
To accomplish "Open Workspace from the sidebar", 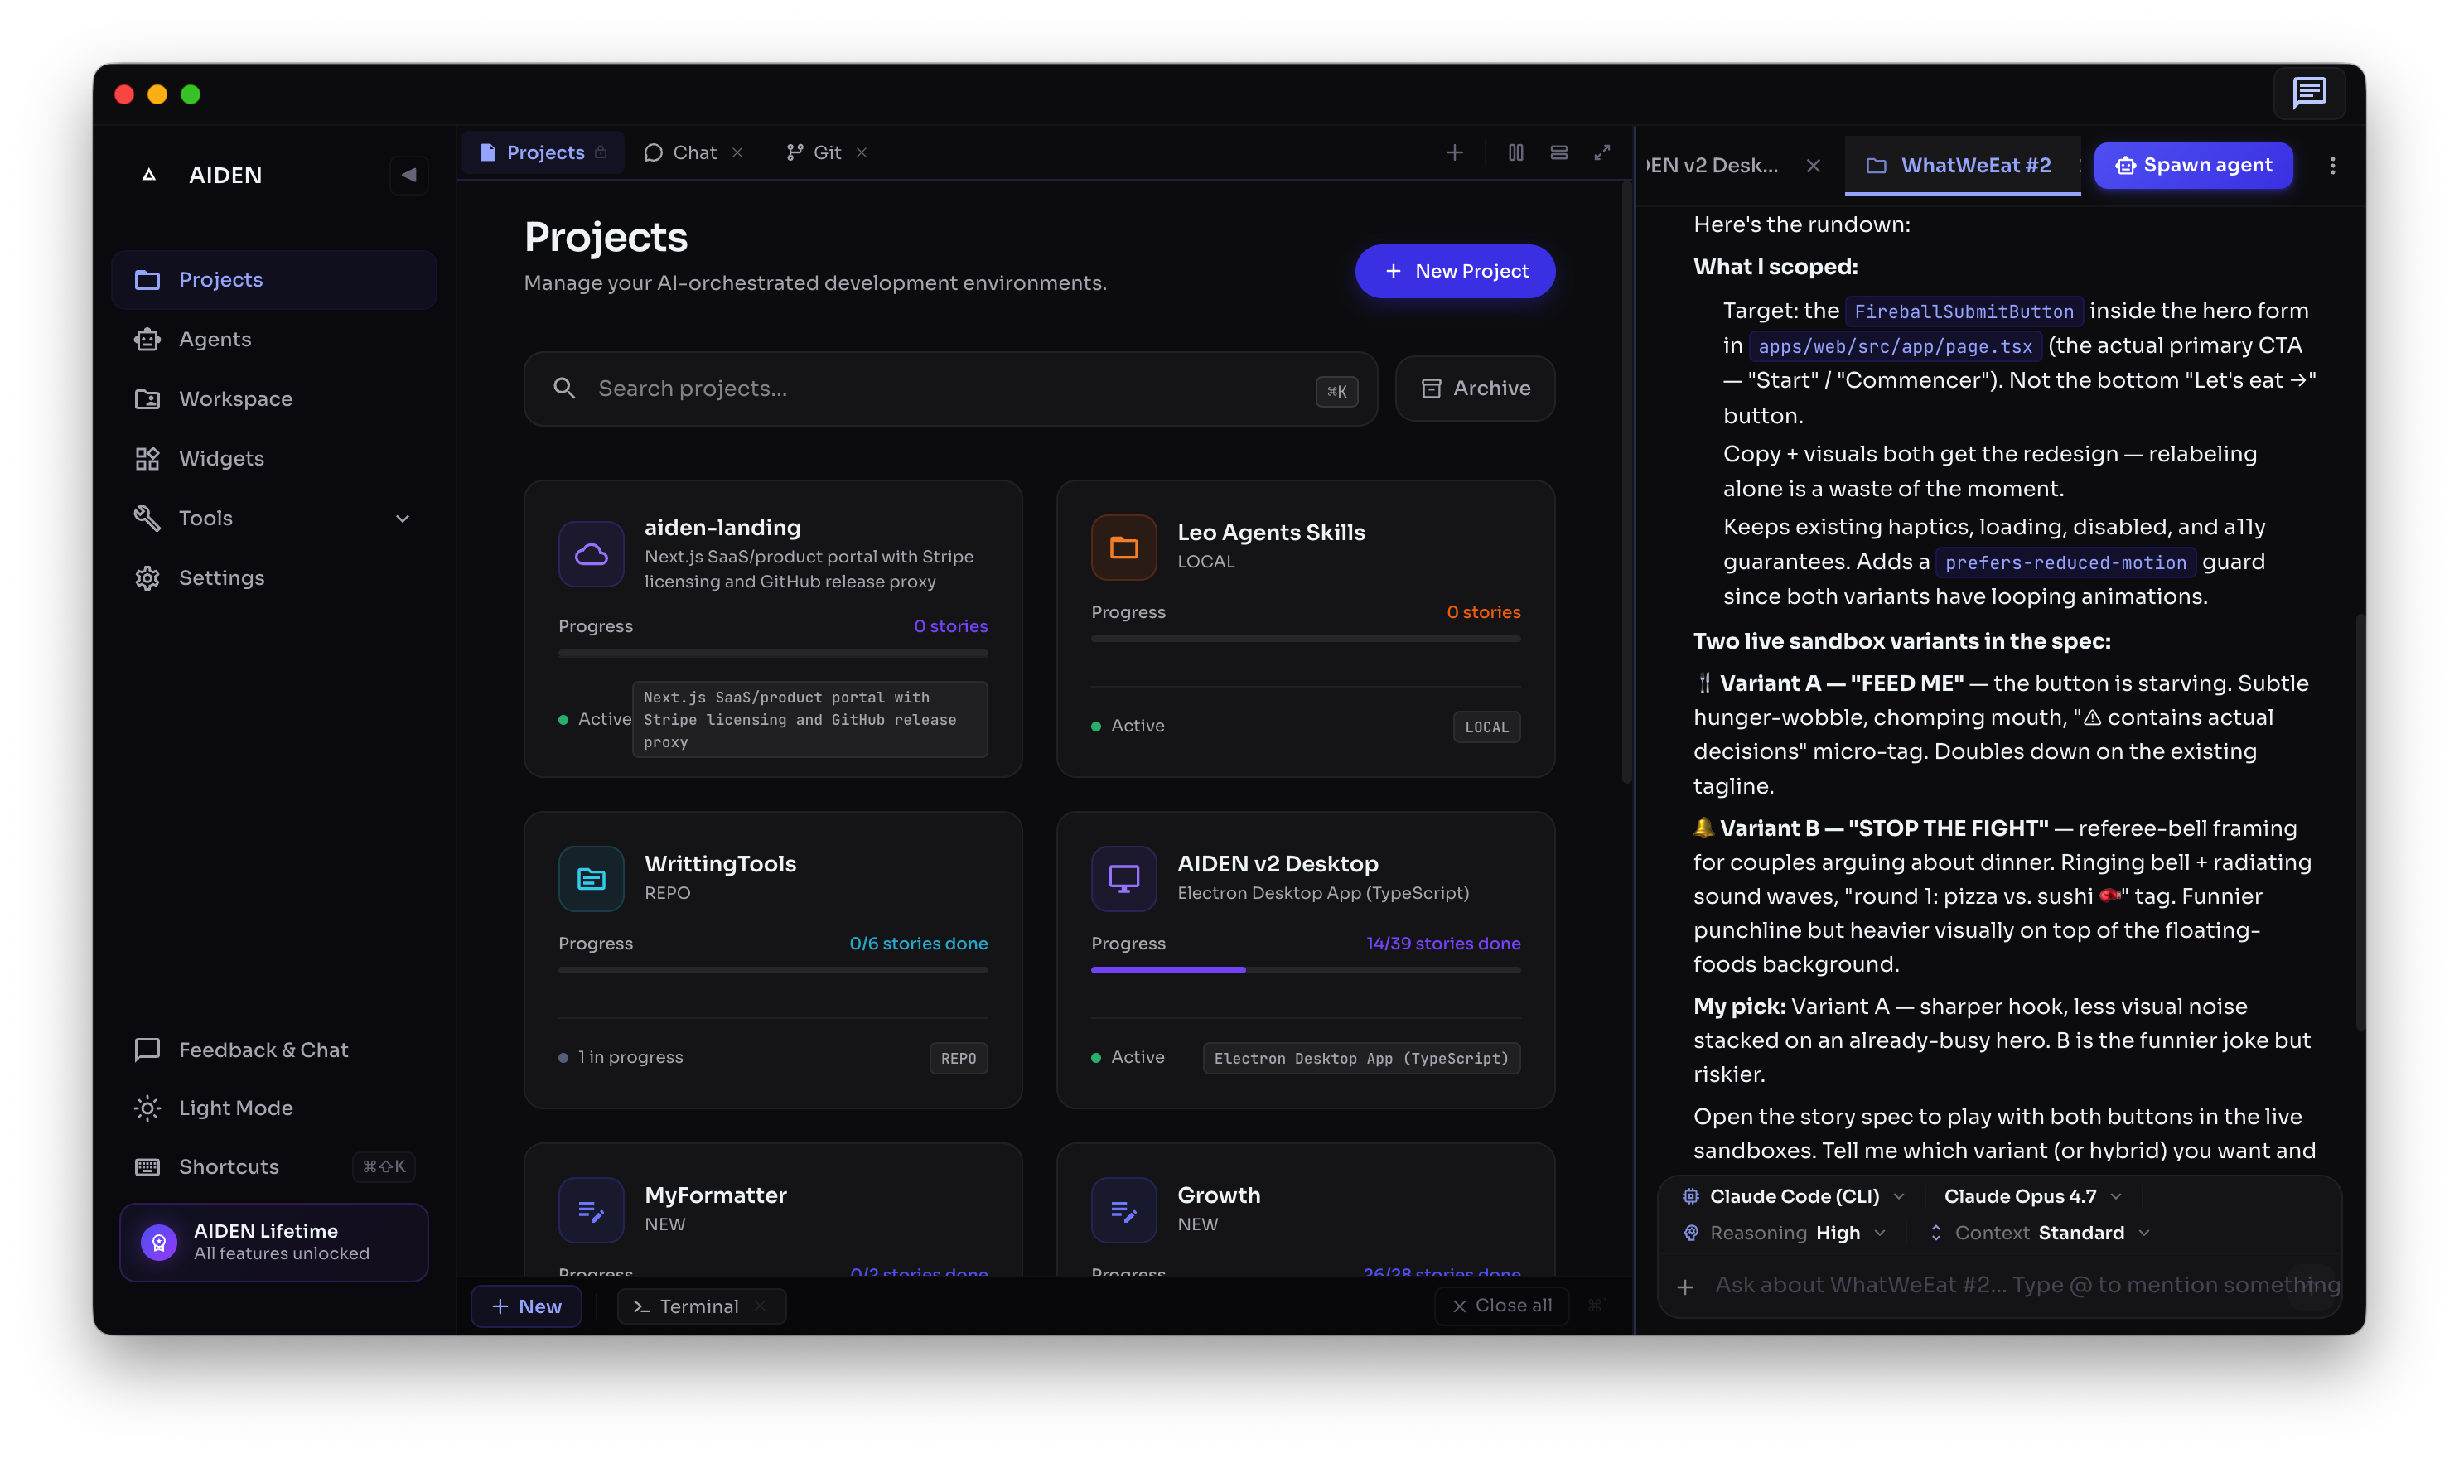I will pyautogui.click(x=273, y=399).
